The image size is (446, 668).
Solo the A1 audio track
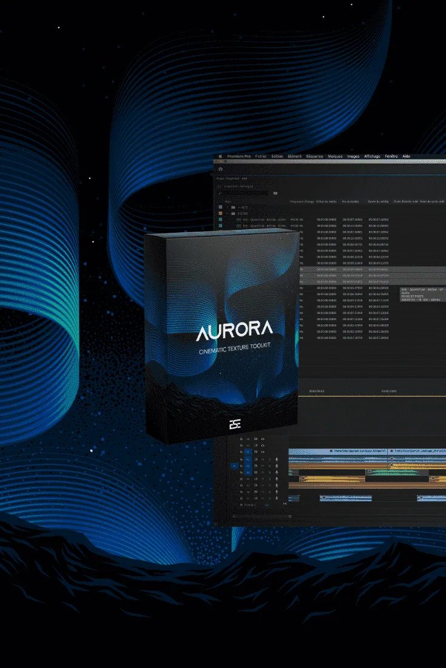(x=269, y=459)
